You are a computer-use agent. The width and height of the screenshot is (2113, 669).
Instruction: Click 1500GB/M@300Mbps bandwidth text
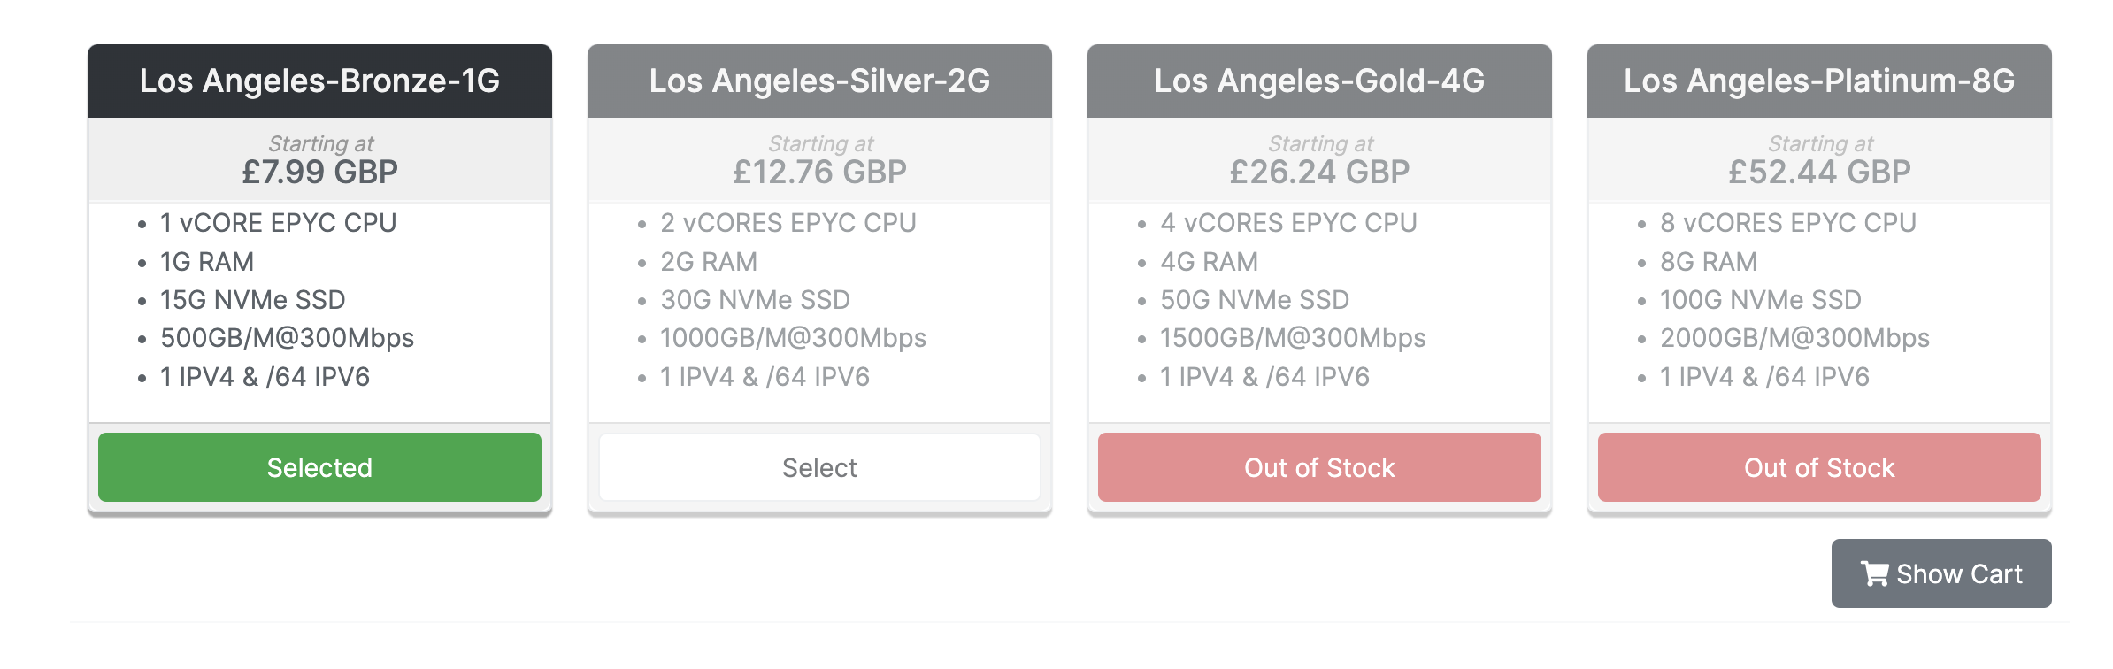click(1293, 338)
